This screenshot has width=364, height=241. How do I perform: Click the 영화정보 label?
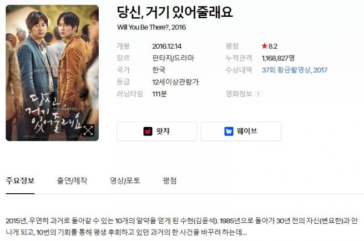coord(239,94)
